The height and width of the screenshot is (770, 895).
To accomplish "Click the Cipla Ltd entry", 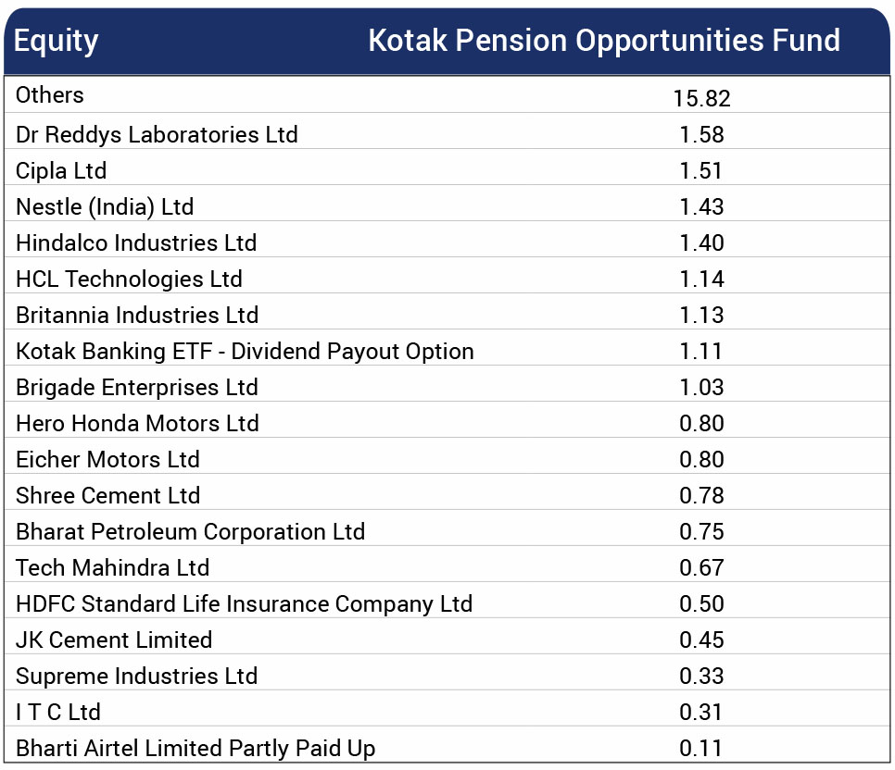I will pos(61,171).
